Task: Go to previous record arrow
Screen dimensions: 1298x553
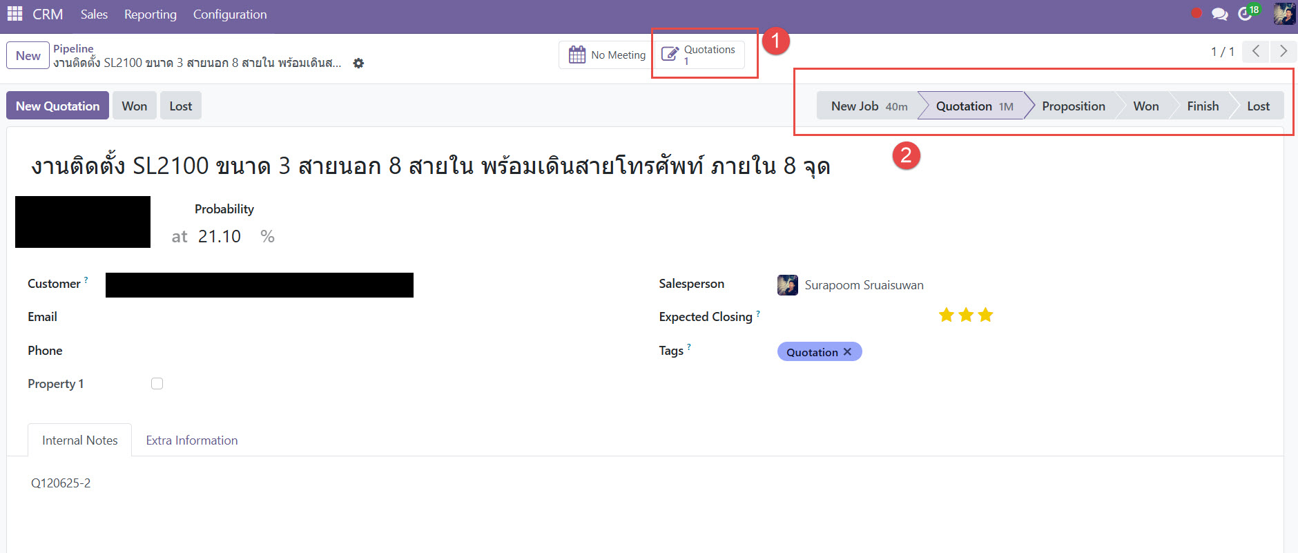Action: tap(1256, 52)
